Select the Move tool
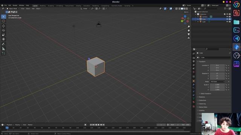The height and width of the screenshot is (135, 241). click(x=3, y=26)
